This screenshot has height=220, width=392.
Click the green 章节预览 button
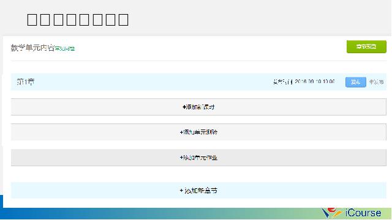click(366, 46)
